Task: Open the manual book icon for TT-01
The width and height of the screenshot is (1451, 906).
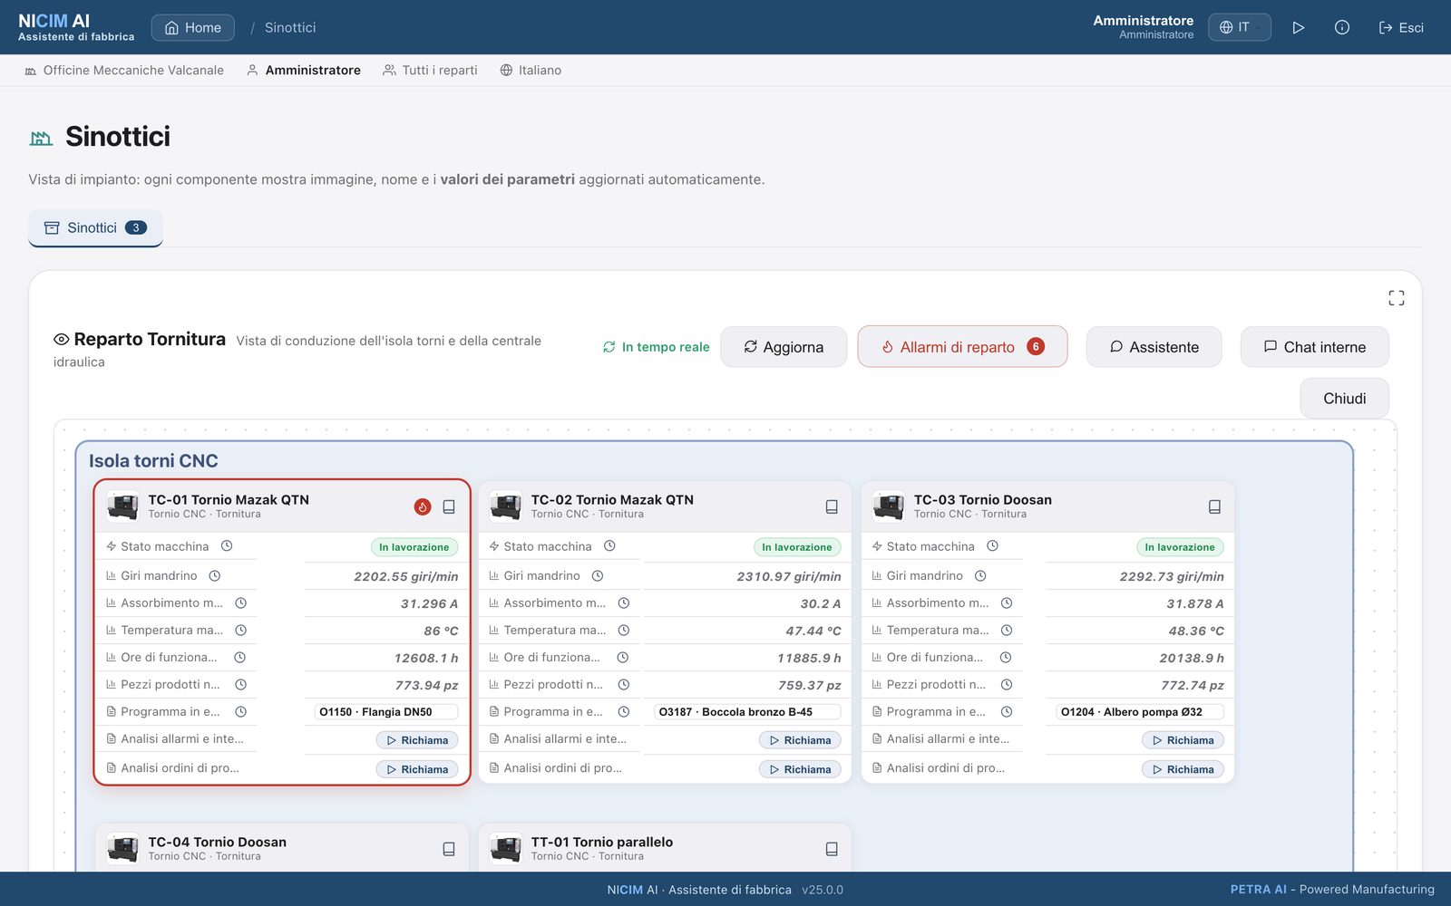Action: click(x=832, y=849)
